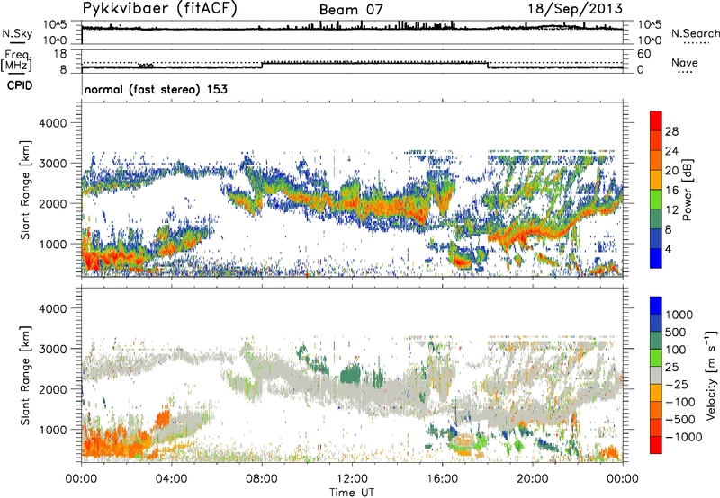The height and width of the screenshot is (498, 720).
Task: Pick the bright blue bottom power swatch
Action: coord(656,258)
